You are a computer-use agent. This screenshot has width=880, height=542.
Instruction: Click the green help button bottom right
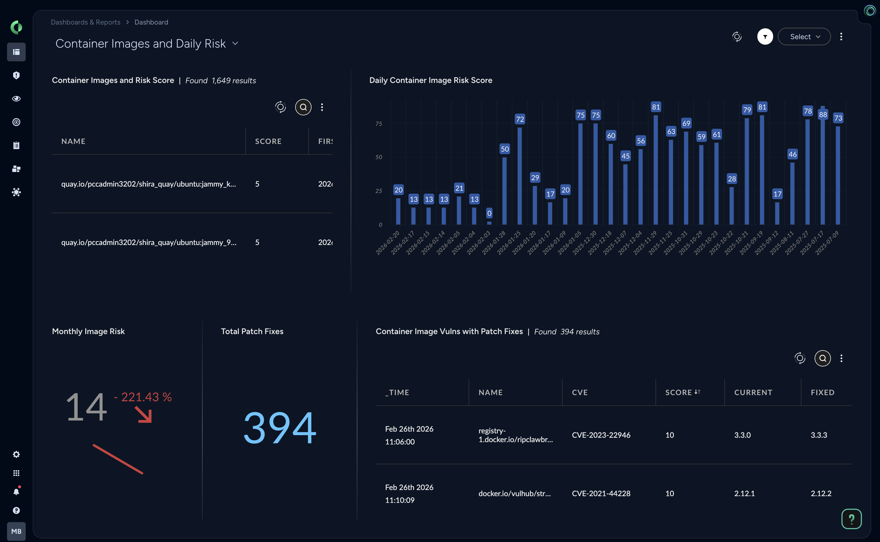coord(851,518)
